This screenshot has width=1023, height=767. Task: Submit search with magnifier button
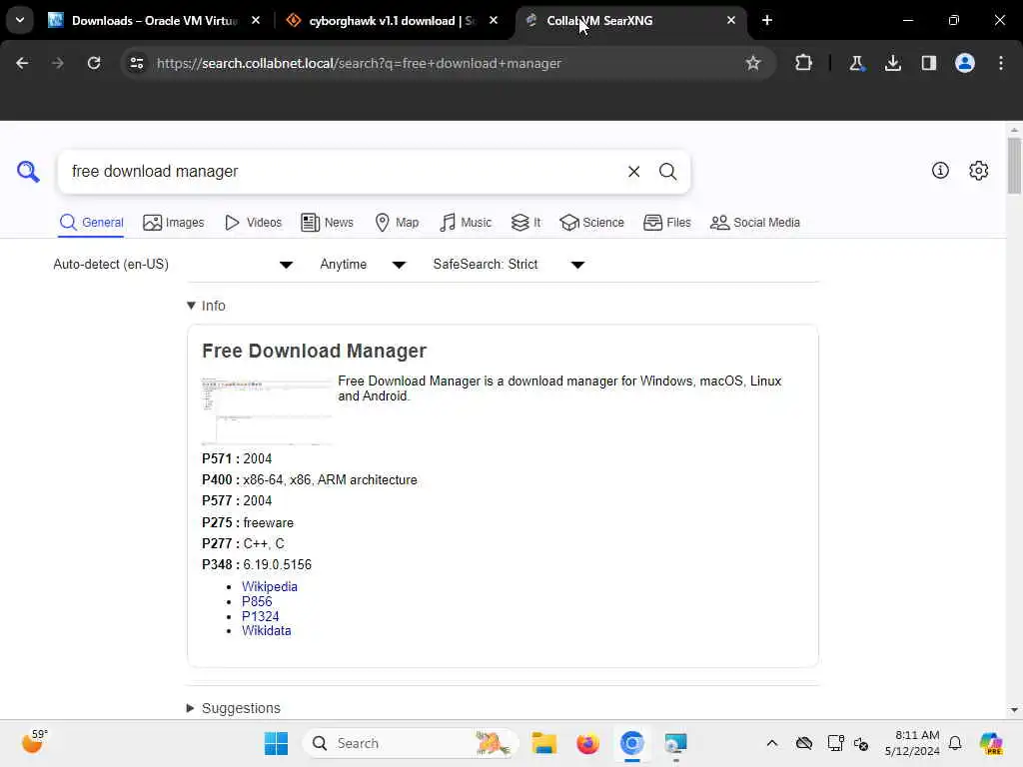pyautogui.click(x=667, y=172)
